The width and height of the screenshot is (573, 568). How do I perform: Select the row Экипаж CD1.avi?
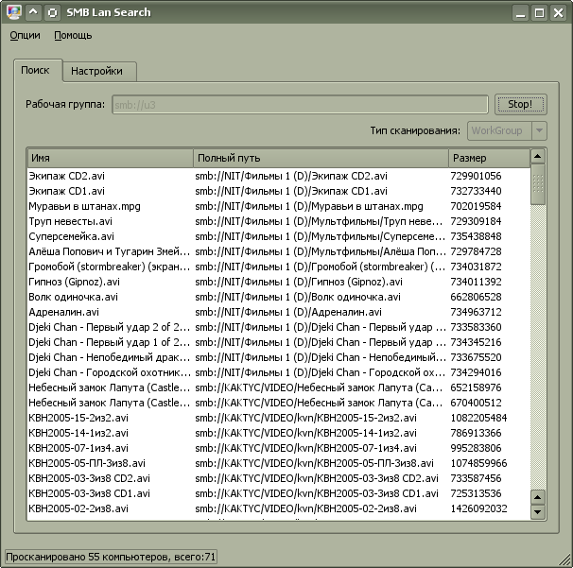(278, 191)
